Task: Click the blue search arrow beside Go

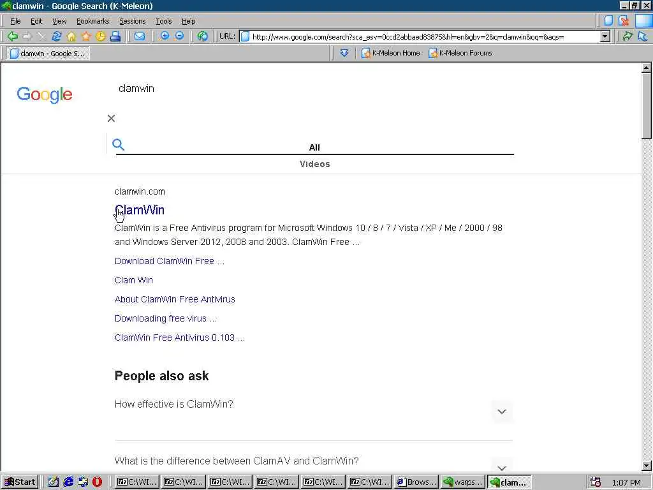Action: click(x=643, y=36)
